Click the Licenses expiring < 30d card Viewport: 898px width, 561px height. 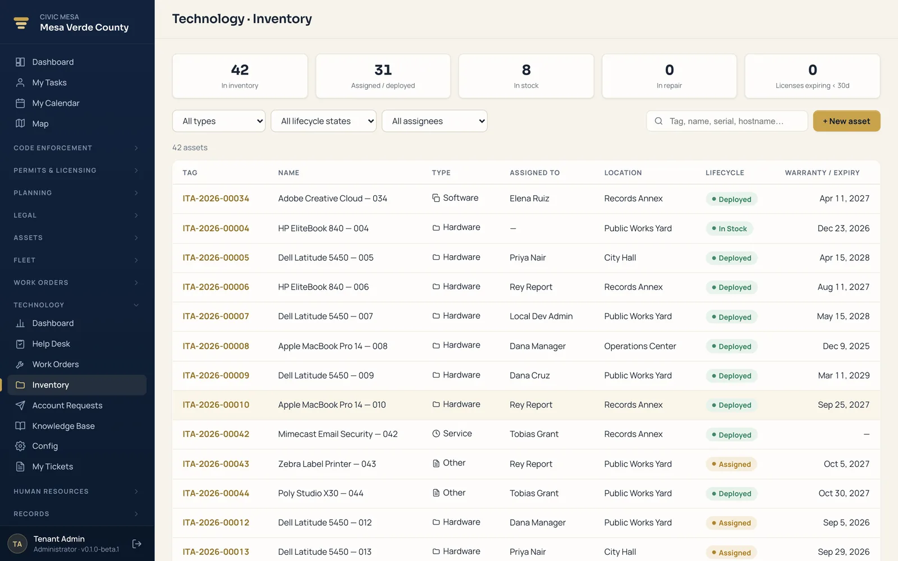click(812, 76)
